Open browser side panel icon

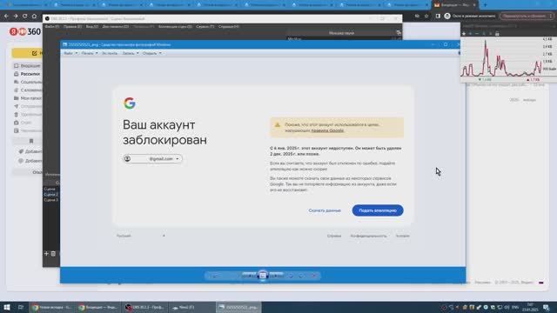(438, 16)
